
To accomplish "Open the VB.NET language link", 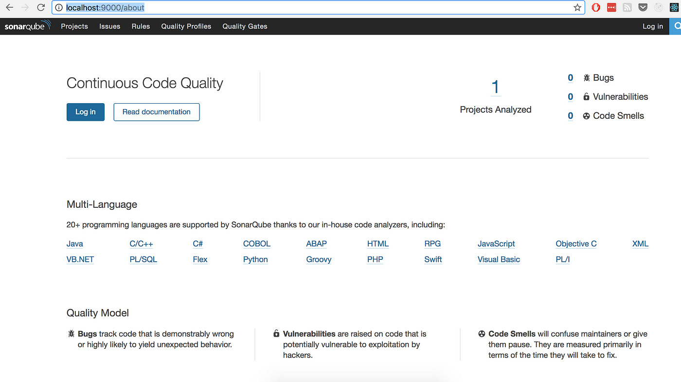I will 80,259.
